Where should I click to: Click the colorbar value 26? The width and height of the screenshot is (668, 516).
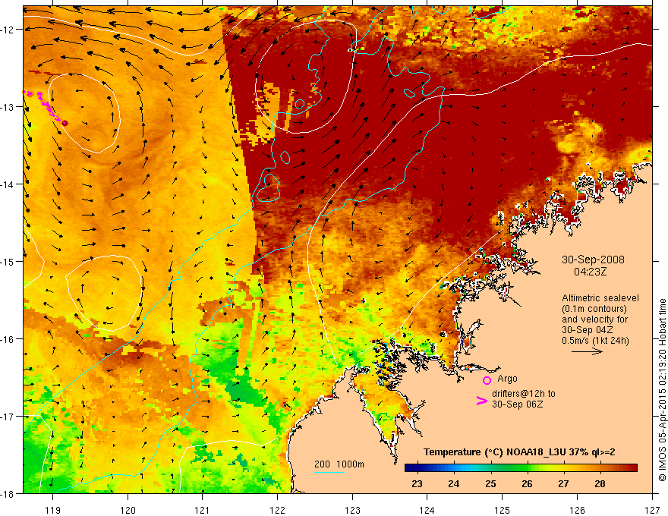[x=527, y=483]
